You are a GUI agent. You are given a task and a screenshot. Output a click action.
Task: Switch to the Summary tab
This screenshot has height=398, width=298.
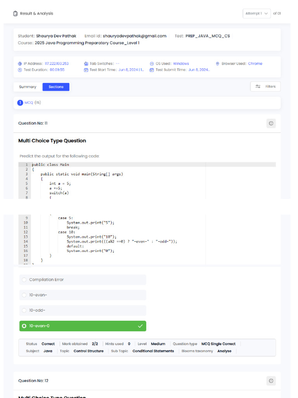tap(28, 87)
